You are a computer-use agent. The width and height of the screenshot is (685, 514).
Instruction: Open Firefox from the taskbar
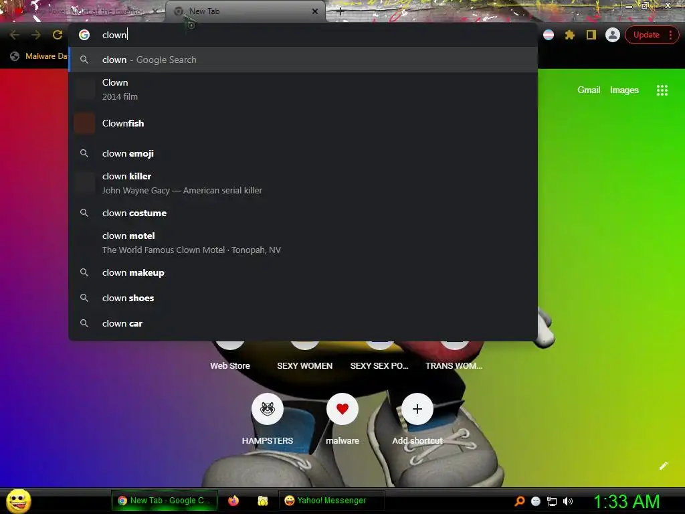point(233,501)
